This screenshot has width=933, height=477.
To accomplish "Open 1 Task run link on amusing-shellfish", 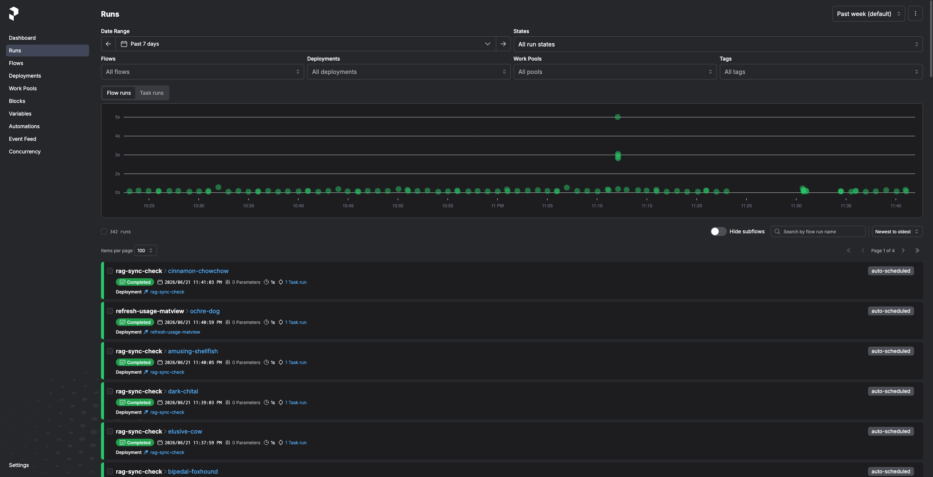I will pyautogui.click(x=296, y=362).
